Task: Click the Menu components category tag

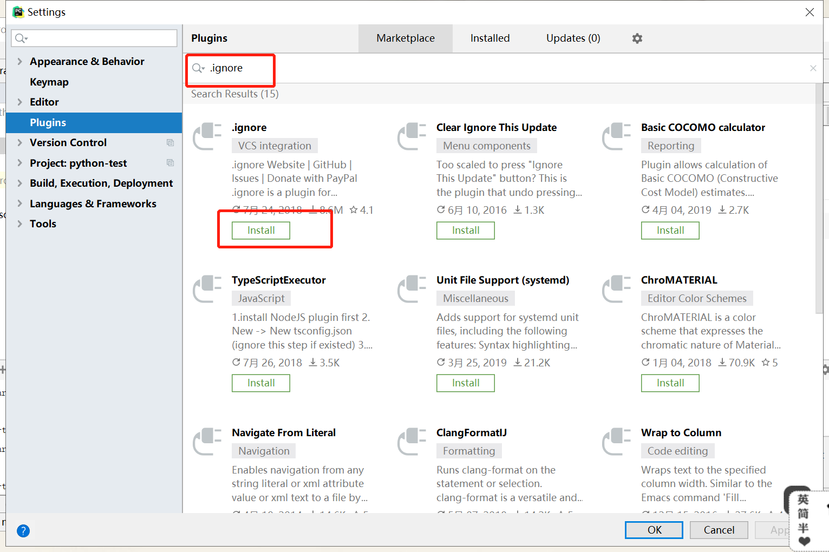Action: [487, 146]
